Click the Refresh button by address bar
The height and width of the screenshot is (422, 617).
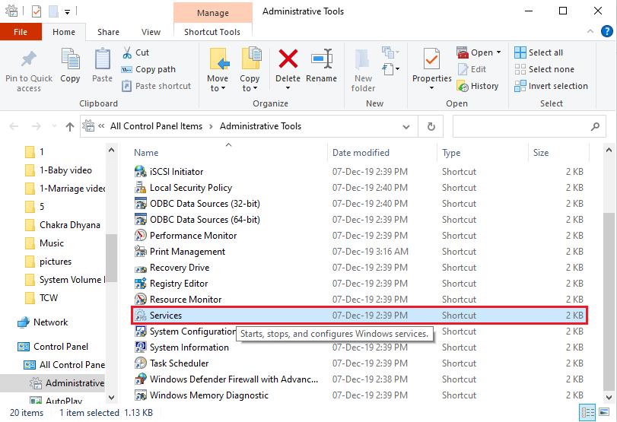[431, 127]
